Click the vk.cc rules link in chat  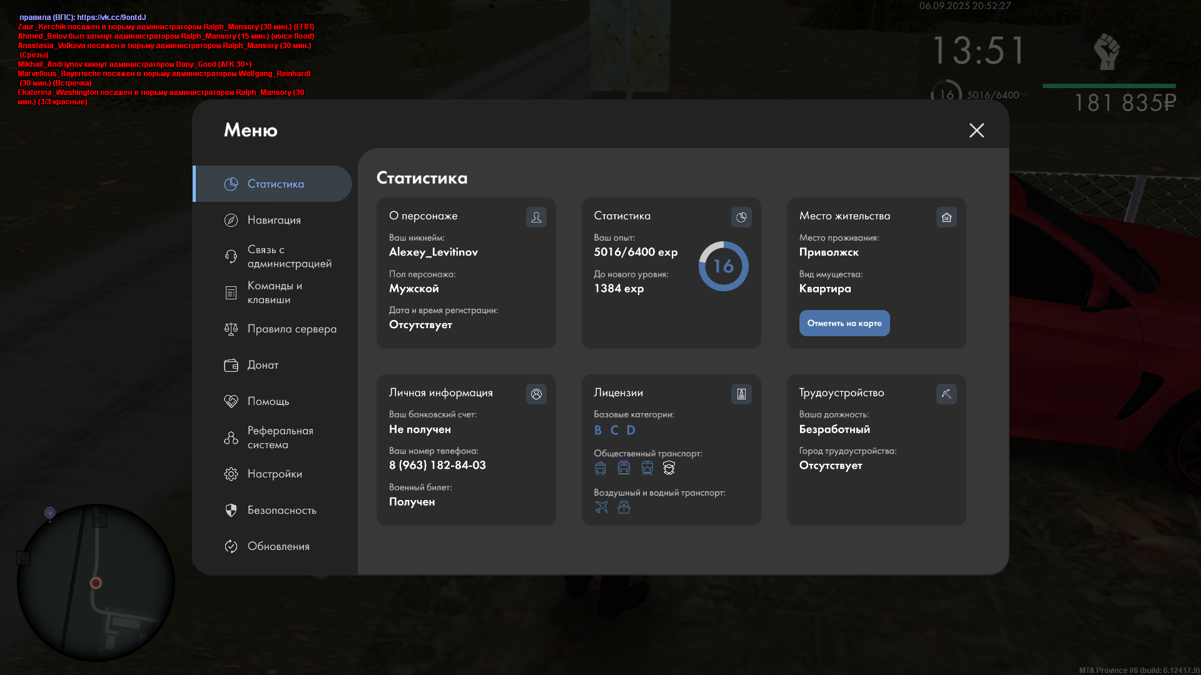tap(111, 17)
